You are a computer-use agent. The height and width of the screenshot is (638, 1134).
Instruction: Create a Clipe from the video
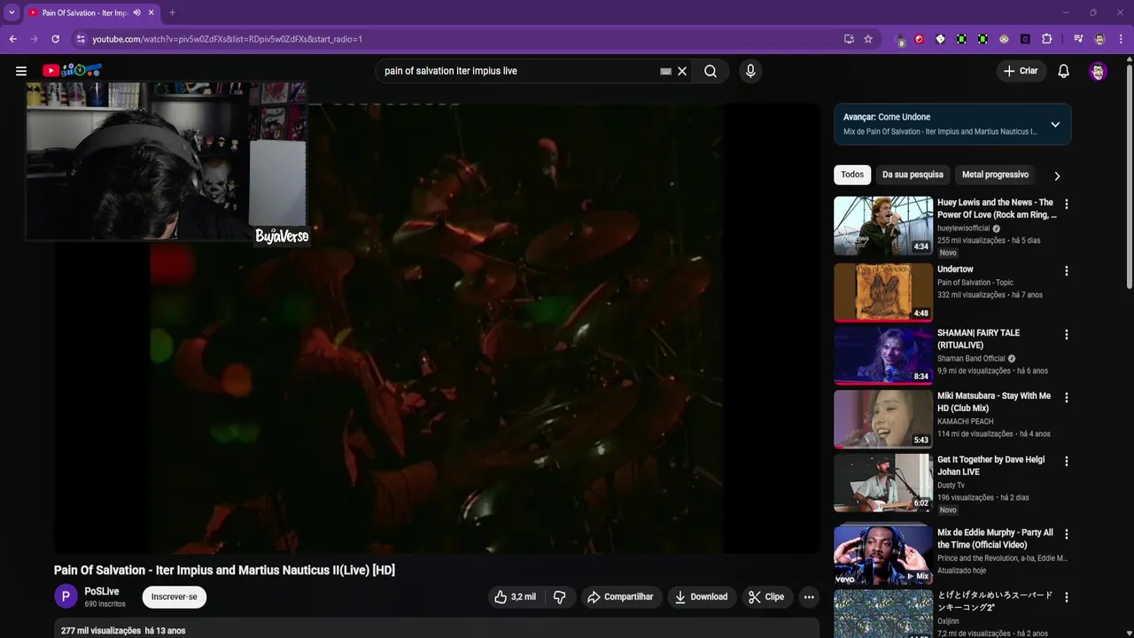pyautogui.click(x=766, y=597)
